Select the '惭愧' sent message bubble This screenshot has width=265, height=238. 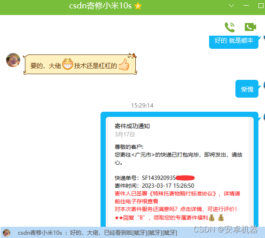(x=247, y=89)
